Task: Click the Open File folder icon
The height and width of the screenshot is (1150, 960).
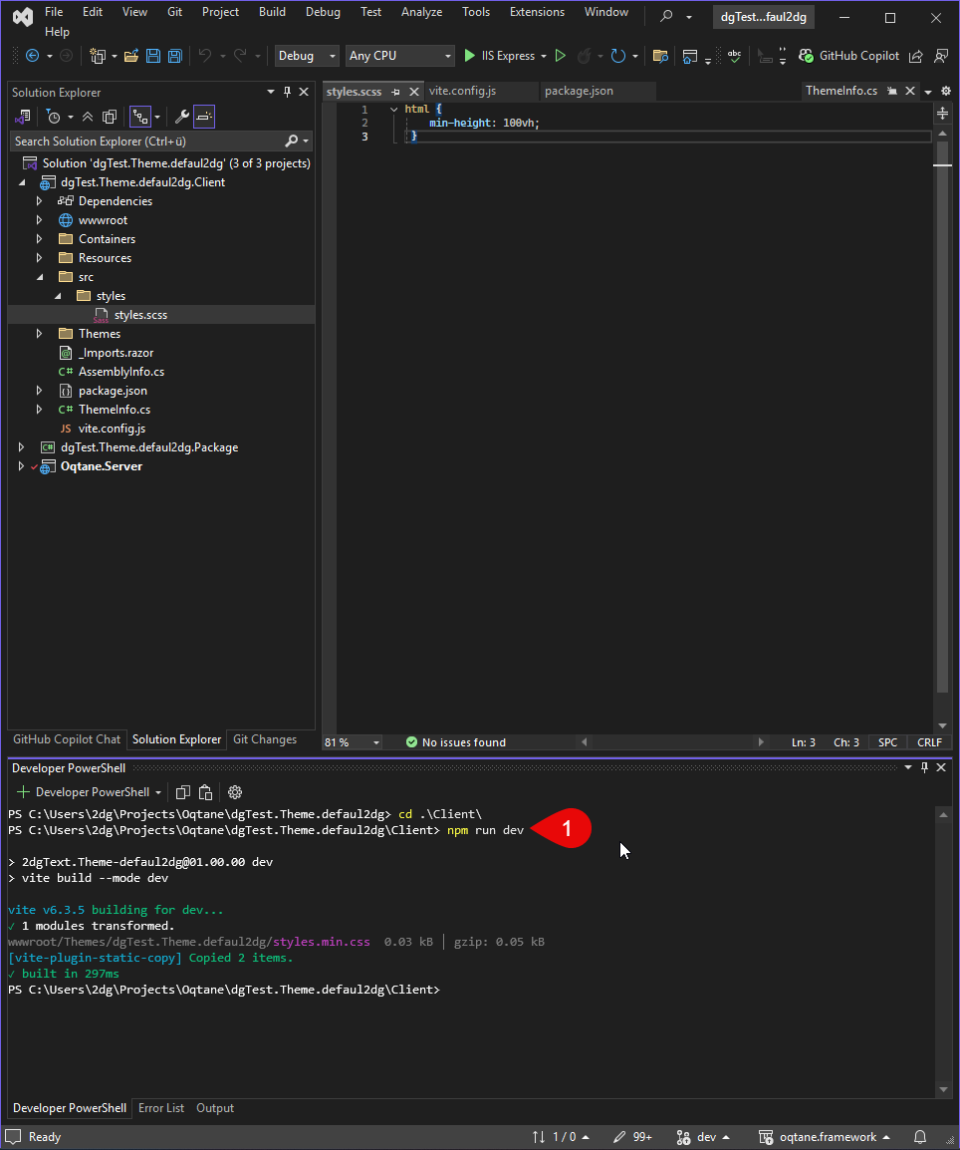Action: [131, 56]
